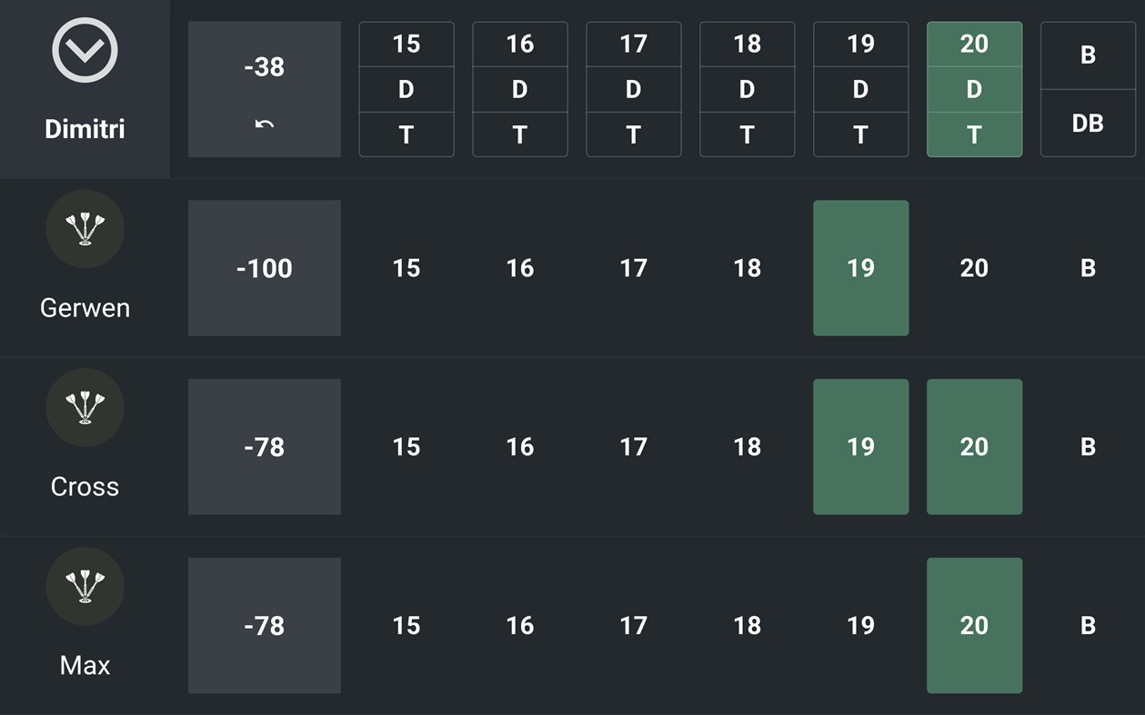Click the chevron-down circle icon above Dimitri
This screenshot has width=1145, height=715.
click(x=85, y=51)
